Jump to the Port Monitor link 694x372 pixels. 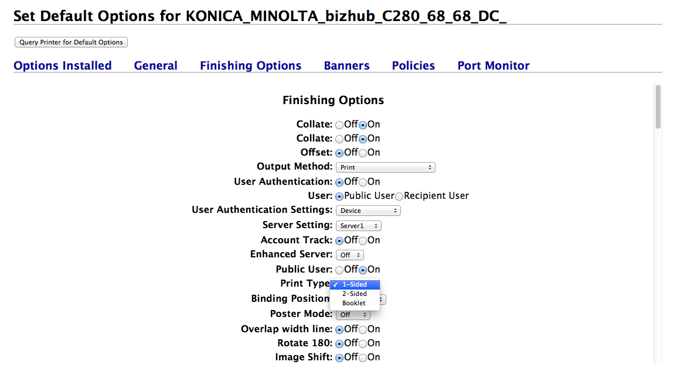[494, 66]
